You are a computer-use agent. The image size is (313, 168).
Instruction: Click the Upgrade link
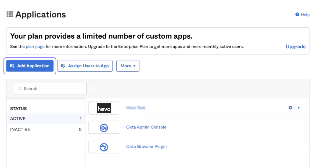[296, 46]
